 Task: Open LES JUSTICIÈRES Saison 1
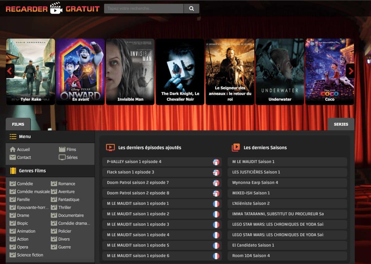[287, 172]
